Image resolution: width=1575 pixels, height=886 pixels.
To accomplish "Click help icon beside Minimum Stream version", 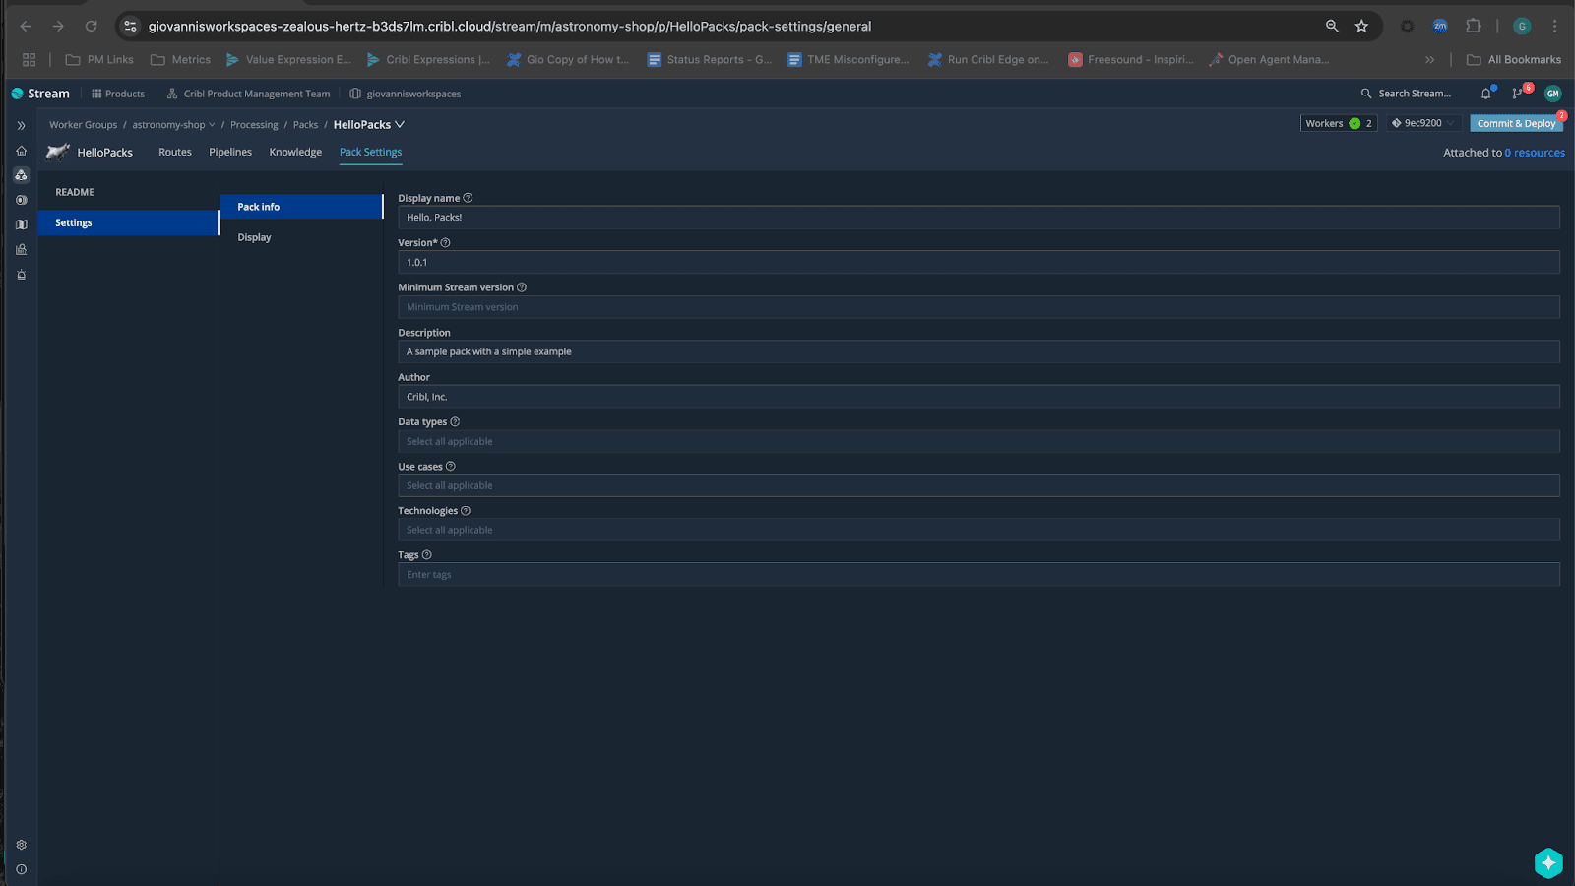I will 522,287.
